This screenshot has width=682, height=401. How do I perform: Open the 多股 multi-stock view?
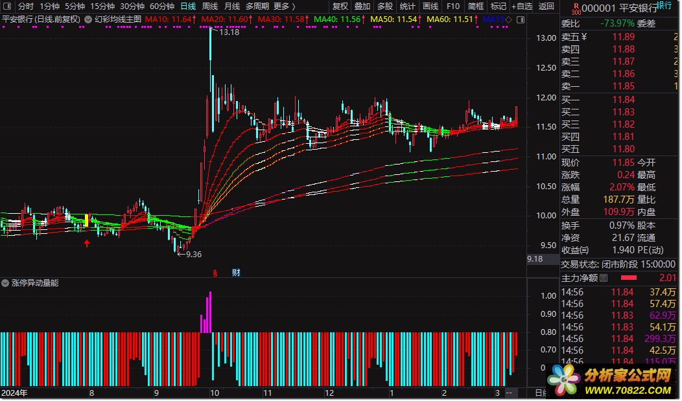click(x=385, y=6)
